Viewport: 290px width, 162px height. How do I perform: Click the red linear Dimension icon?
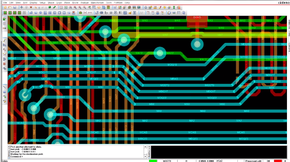coord(90,13)
